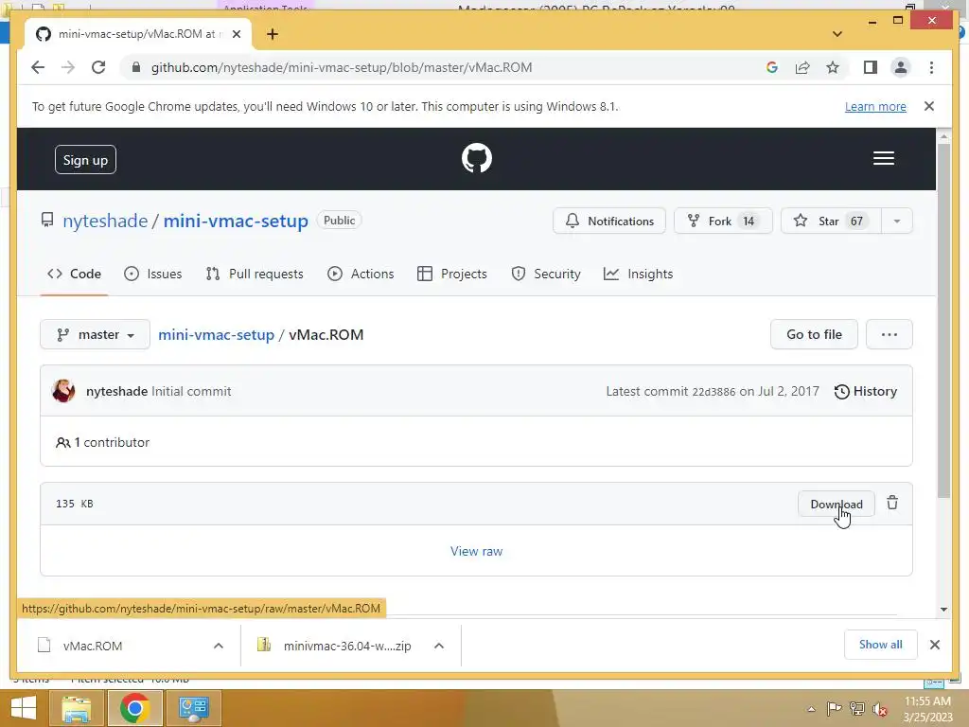Expand the Star lists dropdown arrow
This screenshot has width=969, height=727.
(x=897, y=221)
